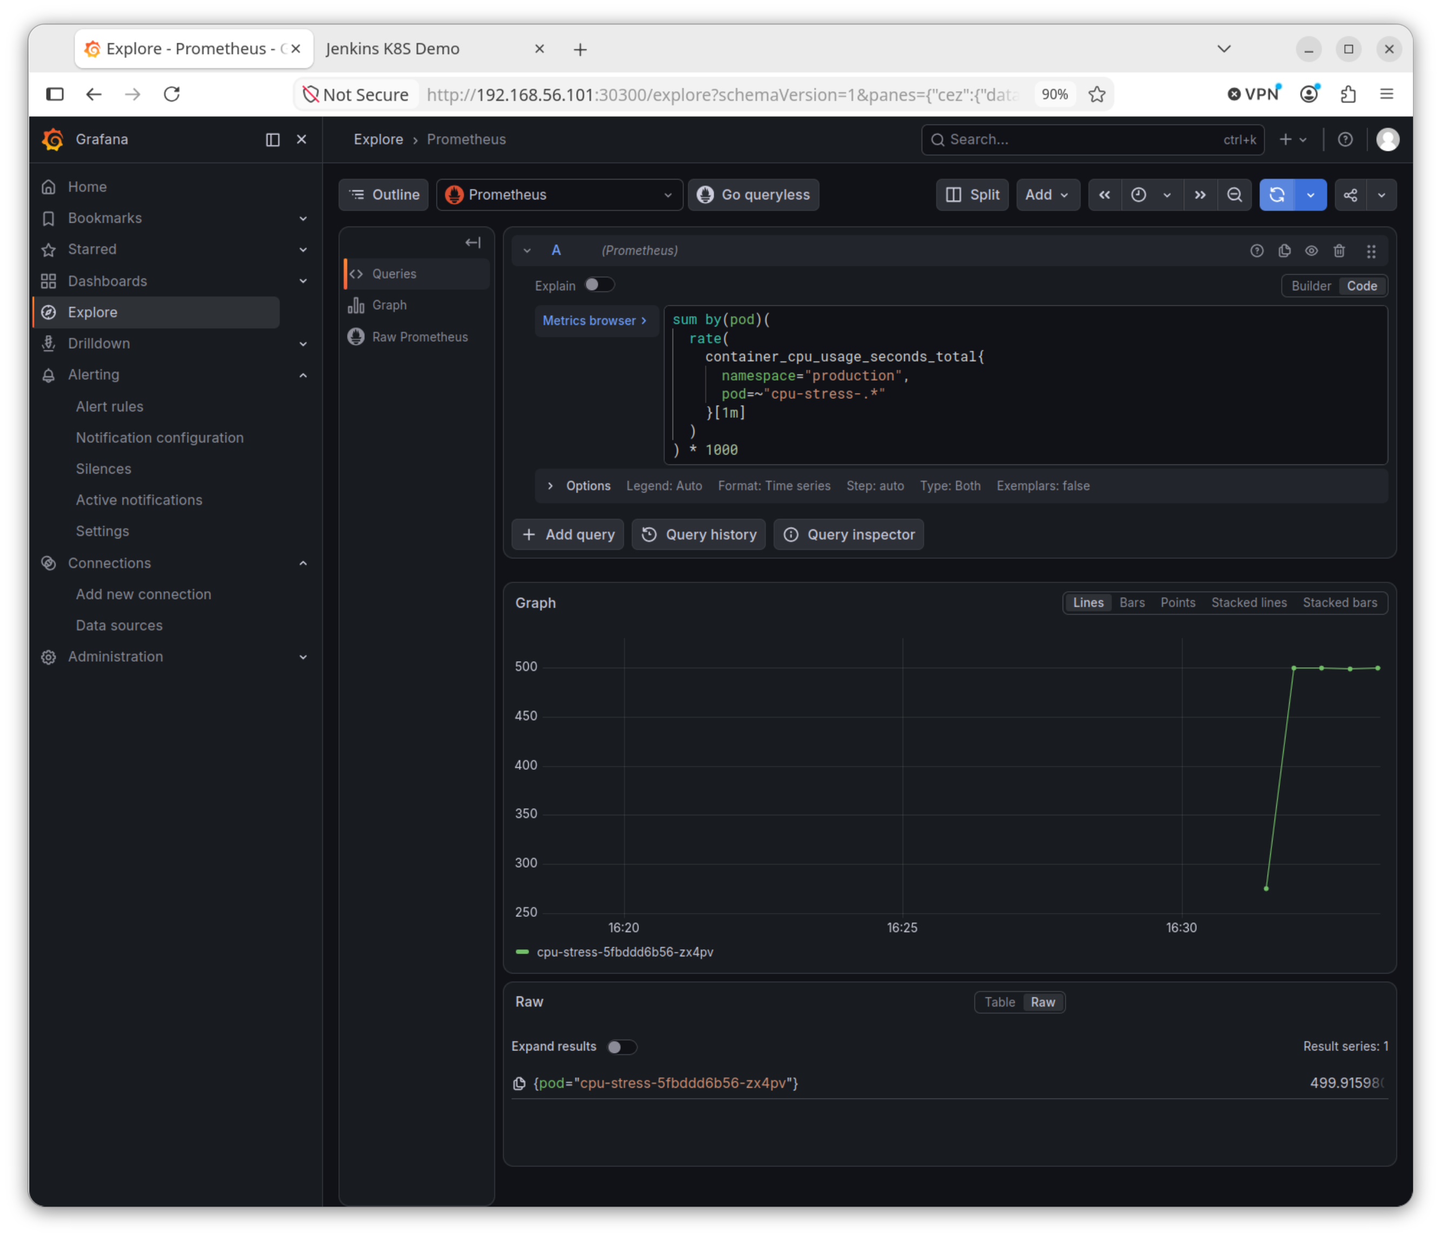
Task: Click into the PromQL query editor
Action: (x=1026, y=385)
